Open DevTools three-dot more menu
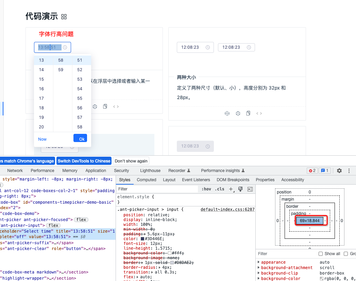356x281 pixels. [349, 171]
